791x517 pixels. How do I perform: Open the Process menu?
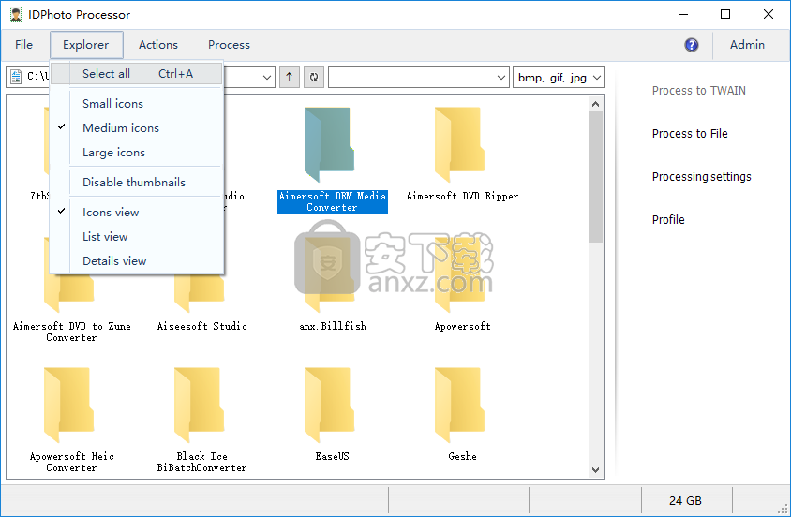(x=229, y=44)
